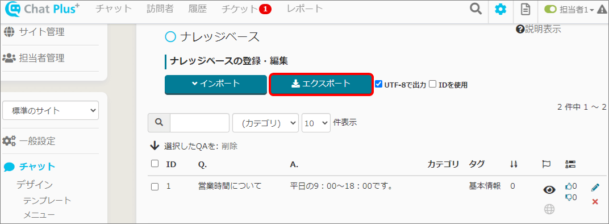Click the thumbs-up count for QA 1
This screenshot has height=224, width=609.
(x=571, y=186)
